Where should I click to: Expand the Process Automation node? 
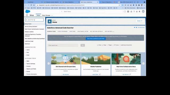click(25, 74)
